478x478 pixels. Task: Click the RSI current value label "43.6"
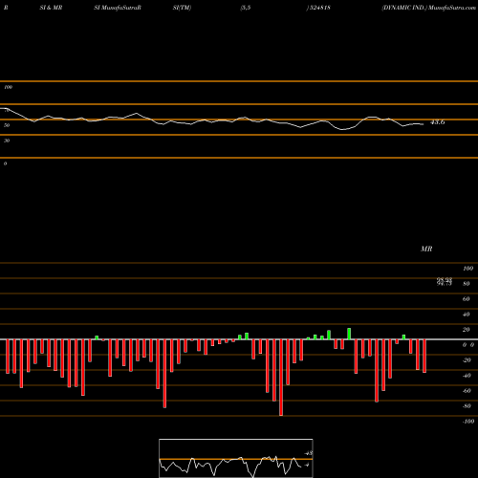(438, 122)
